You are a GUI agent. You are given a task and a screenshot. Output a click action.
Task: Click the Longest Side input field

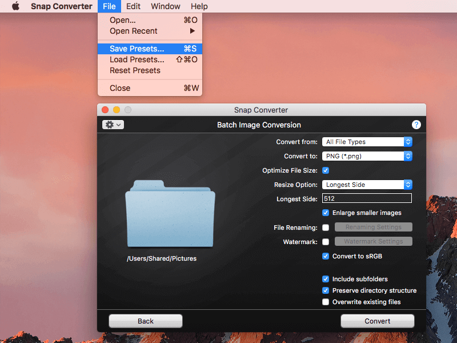[x=367, y=198]
